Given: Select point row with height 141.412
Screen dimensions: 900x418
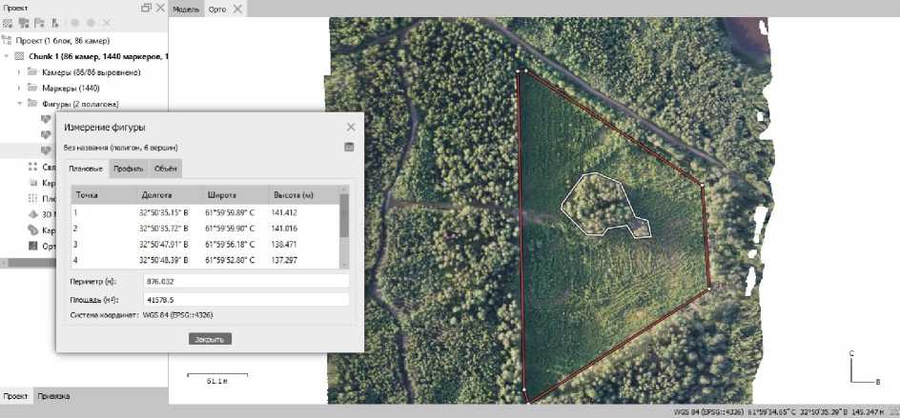Looking at the screenshot, I should [206, 212].
